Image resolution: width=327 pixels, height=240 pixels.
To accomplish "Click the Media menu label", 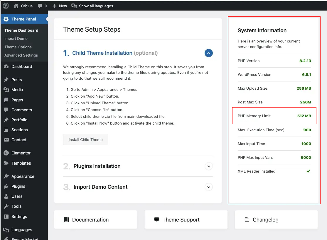I will pyautogui.click(x=17, y=90).
